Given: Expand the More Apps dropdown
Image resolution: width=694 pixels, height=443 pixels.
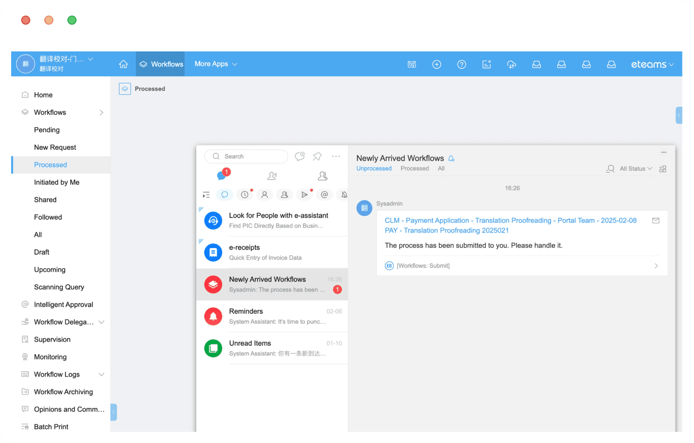Looking at the screenshot, I should click(x=215, y=64).
